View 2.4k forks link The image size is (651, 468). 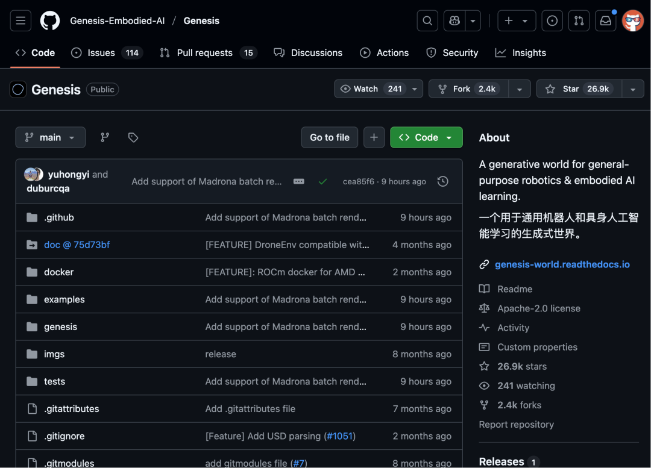(x=520, y=405)
